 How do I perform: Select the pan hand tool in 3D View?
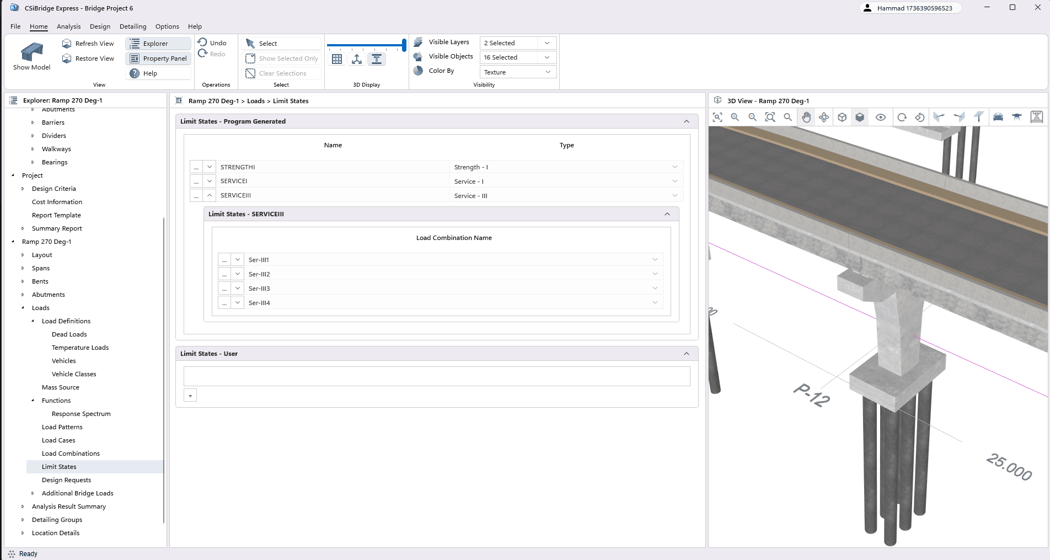[806, 117]
